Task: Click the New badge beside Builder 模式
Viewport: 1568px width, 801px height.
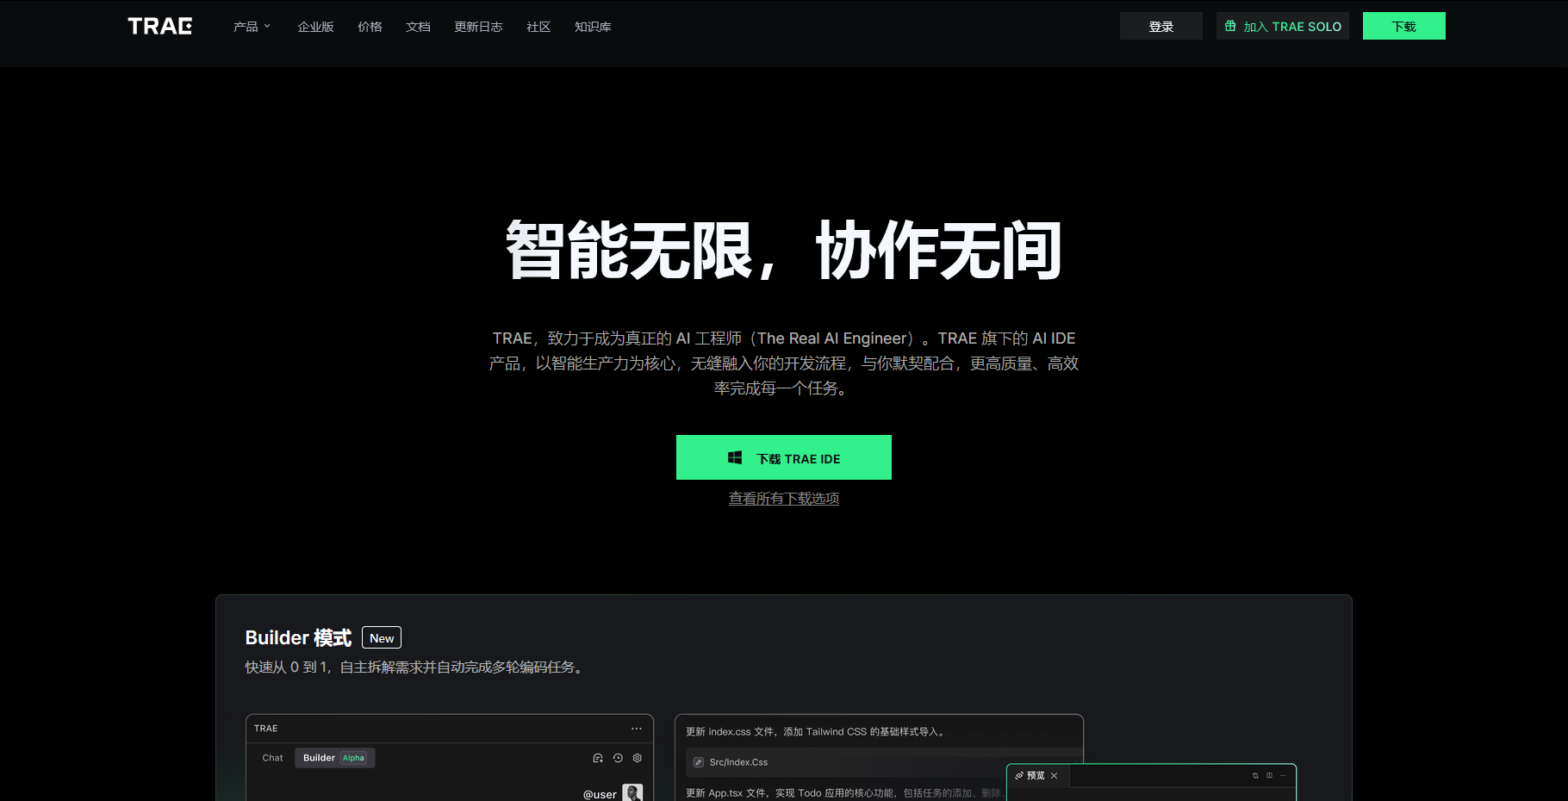Action: (382, 637)
